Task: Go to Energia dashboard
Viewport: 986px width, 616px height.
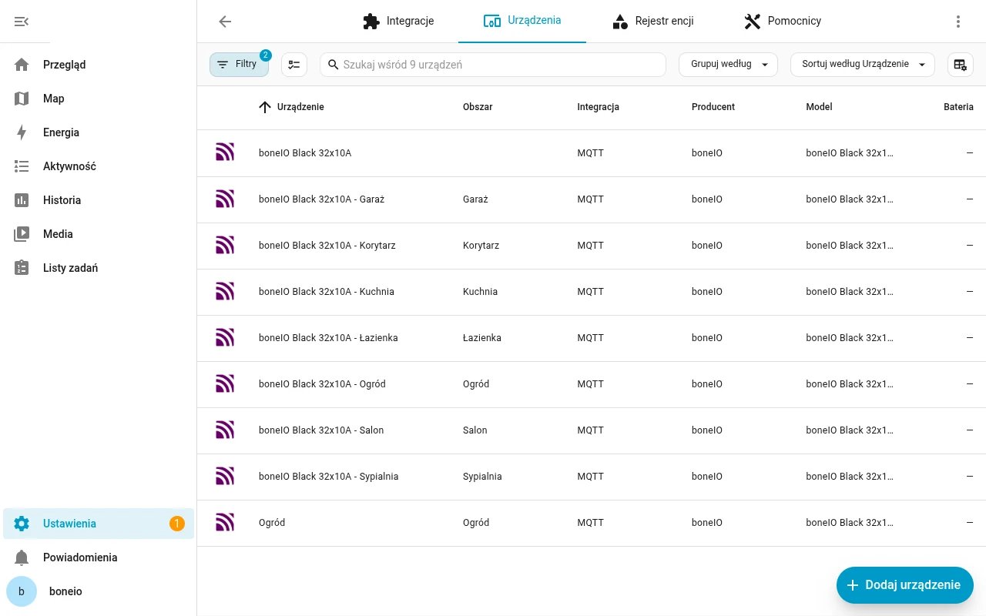Action: (99, 132)
